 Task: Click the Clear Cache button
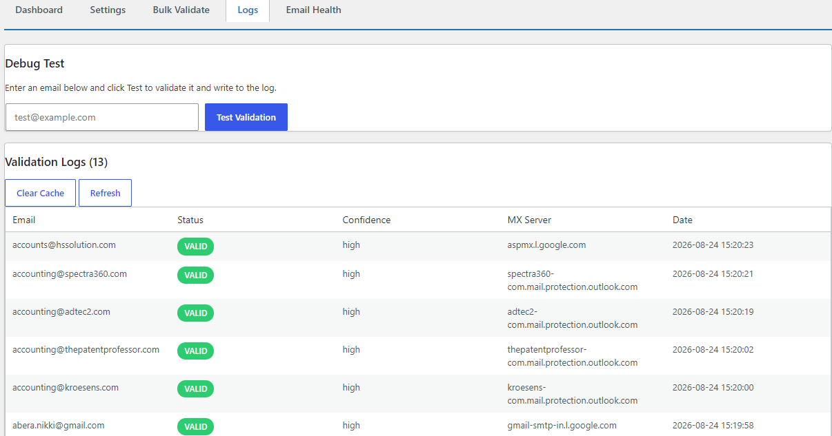(x=40, y=193)
